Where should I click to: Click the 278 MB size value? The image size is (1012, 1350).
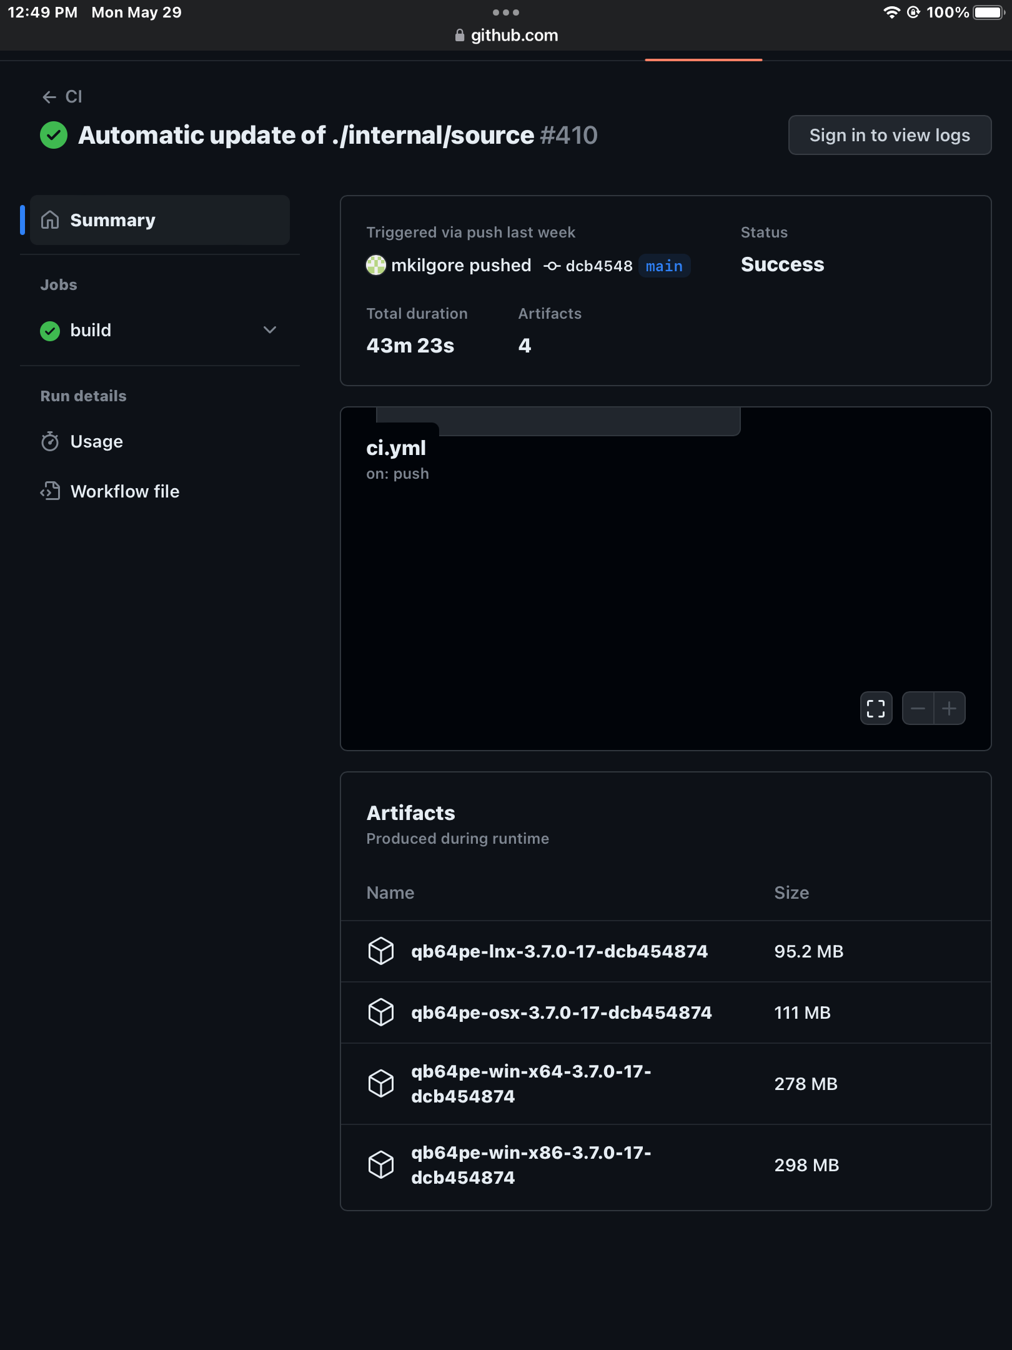coord(806,1084)
